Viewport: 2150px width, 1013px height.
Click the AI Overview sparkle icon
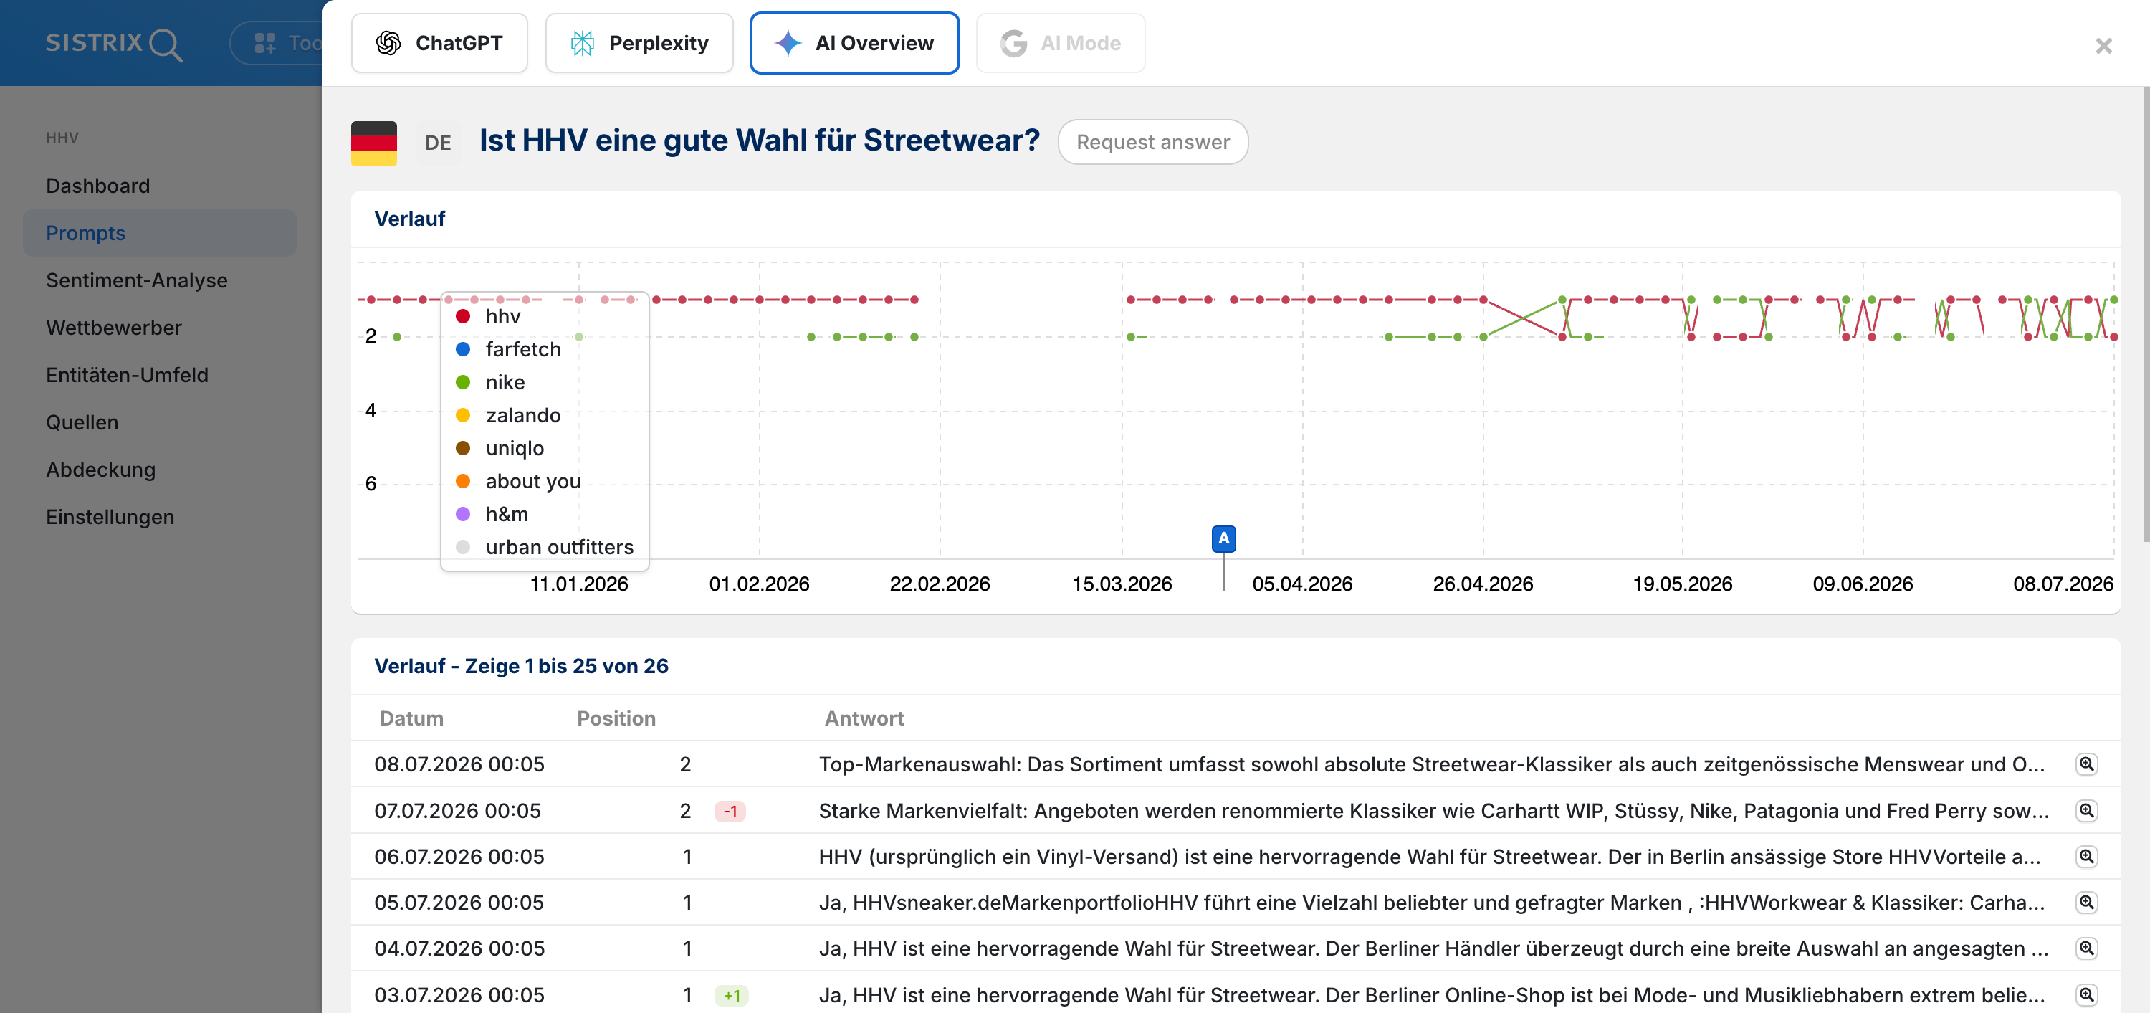click(x=788, y=42)
